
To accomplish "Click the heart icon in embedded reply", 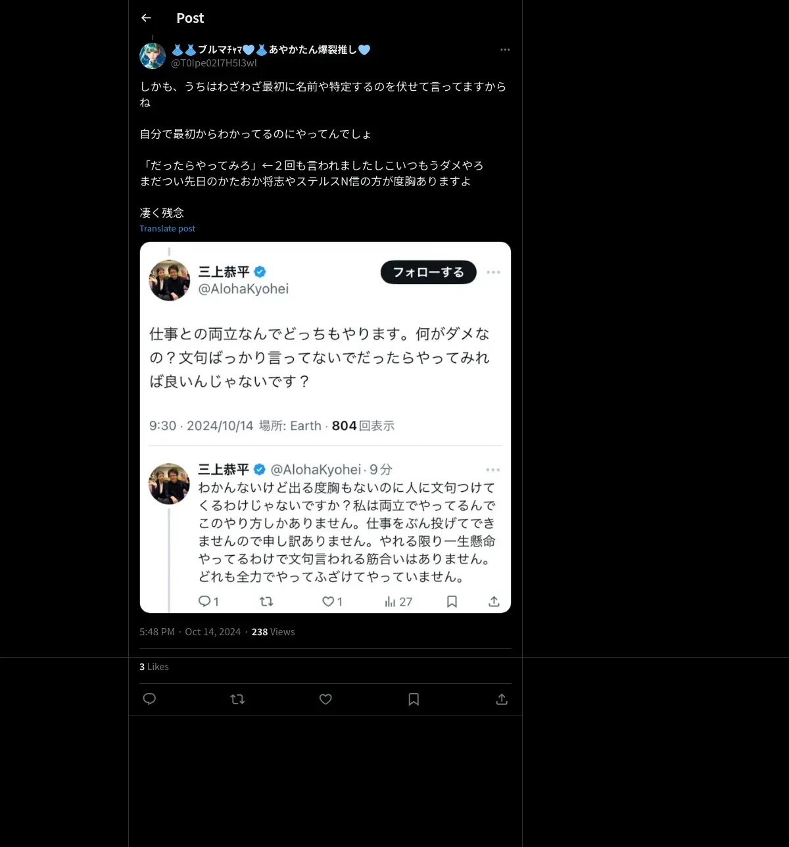I will (x=327, y=601).
